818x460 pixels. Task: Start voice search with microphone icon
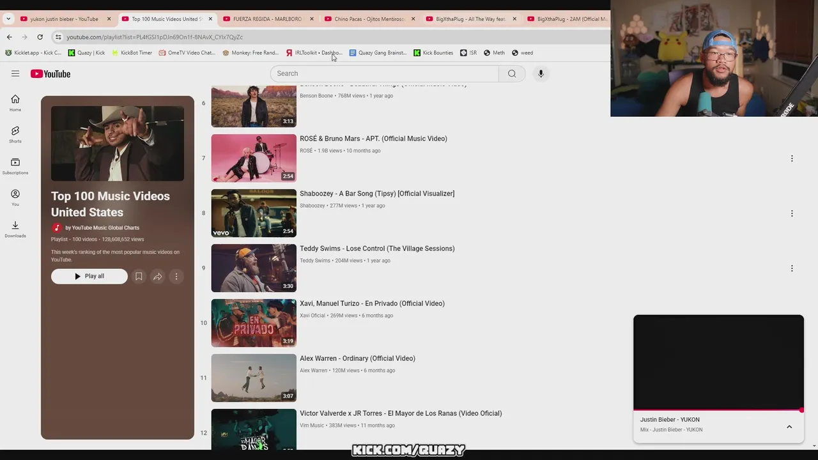click(541, 73)
